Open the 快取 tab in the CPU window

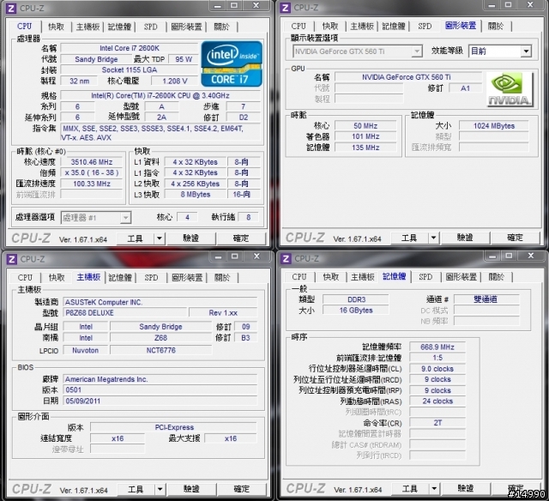(56, 27)
